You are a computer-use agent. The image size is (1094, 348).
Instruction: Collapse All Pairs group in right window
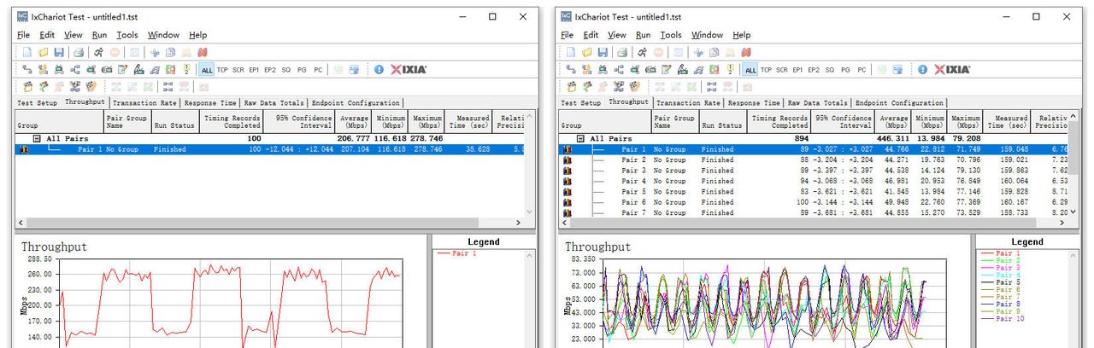point(581,138)
